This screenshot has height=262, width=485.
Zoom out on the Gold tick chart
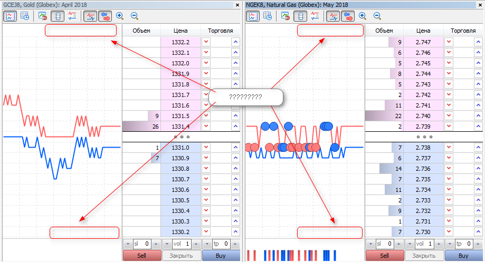tap(134, 16)
